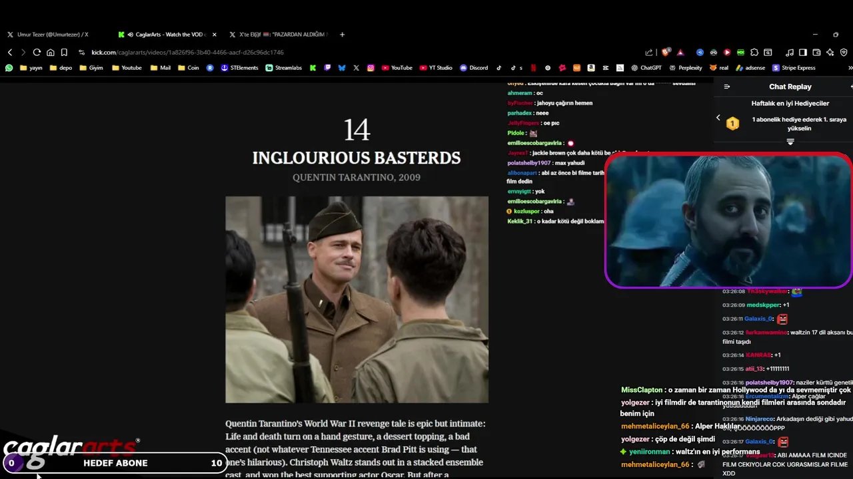
Task: Open the extensions puzzle-piece icon
Action: point(754,53)
